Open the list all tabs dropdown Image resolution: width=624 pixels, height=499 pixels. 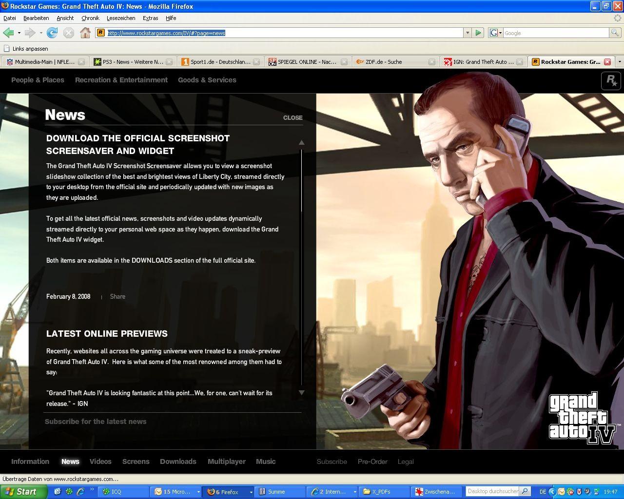point(620,62)
